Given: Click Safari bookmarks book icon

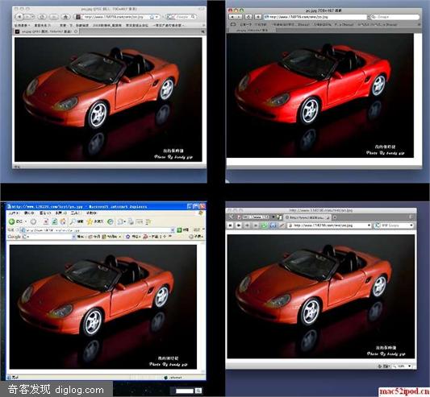Looking at the screenshot, I should [233, 24].
